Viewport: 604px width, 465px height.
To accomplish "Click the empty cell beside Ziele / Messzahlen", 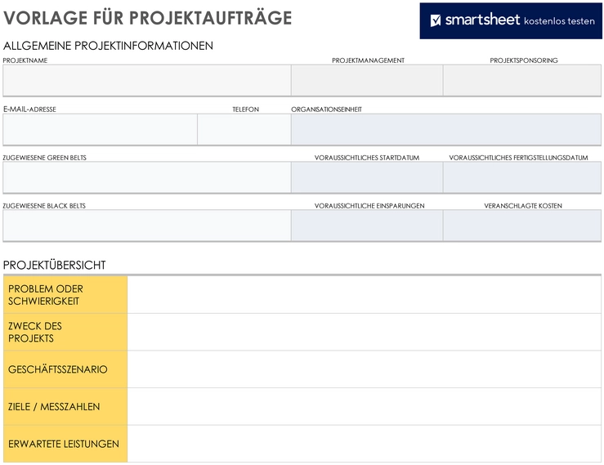I will pyautogui.click(x=364, y=406).
